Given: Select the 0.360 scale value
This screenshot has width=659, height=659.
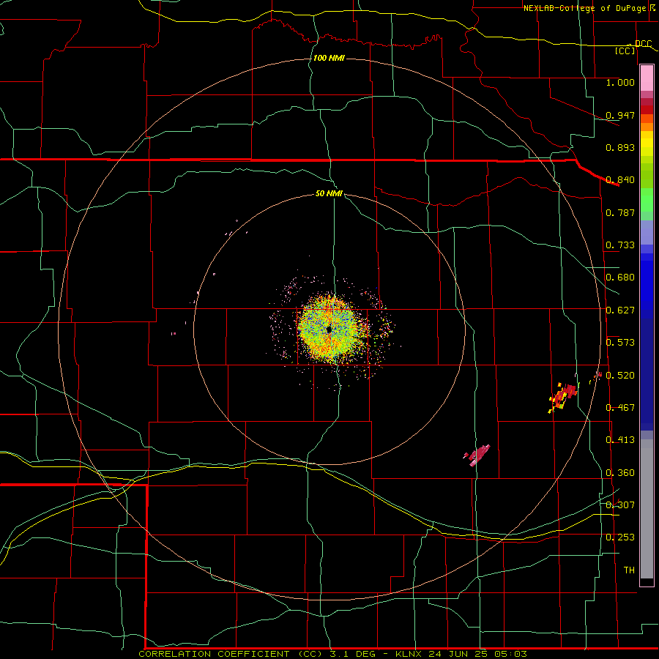Looking at the screenshot, I should (x=620, y=473).
